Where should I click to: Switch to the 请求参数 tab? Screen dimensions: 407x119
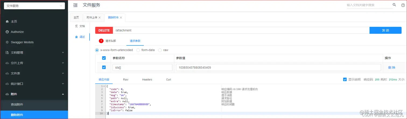[x=135, y=41]
